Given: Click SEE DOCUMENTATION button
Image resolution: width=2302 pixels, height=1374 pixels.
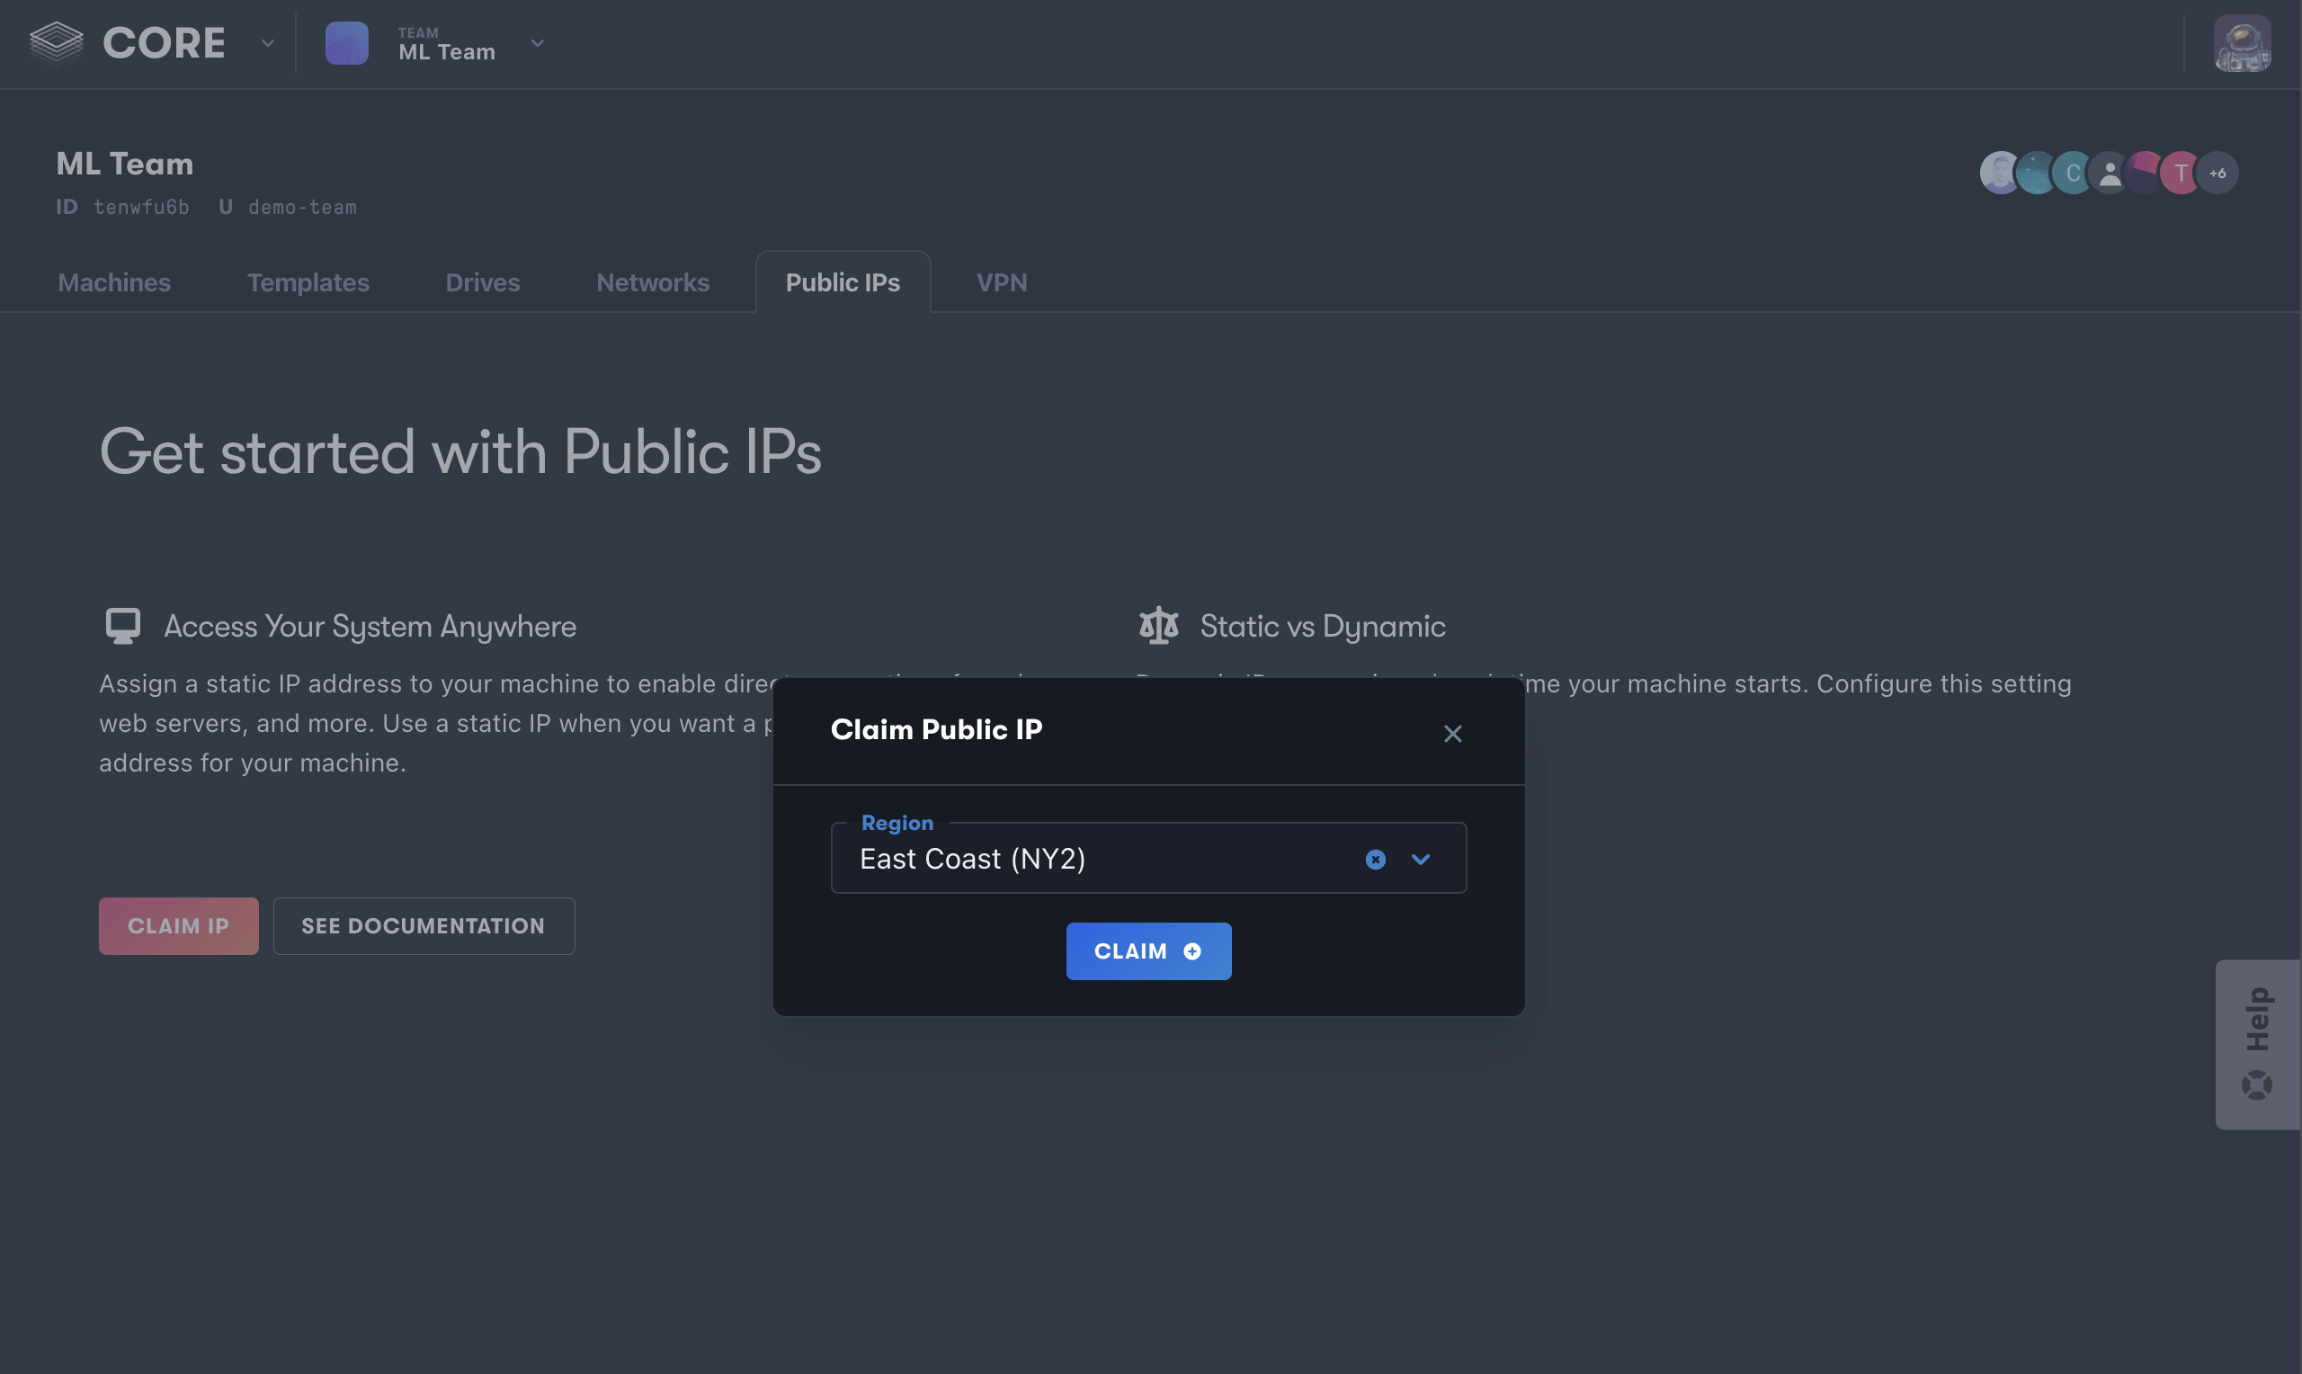Looking at the screenshot, I should tap(424, 926).
